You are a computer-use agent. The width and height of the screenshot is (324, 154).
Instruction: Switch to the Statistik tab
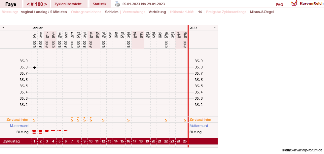pyautogui.click(x=100, y=4)
